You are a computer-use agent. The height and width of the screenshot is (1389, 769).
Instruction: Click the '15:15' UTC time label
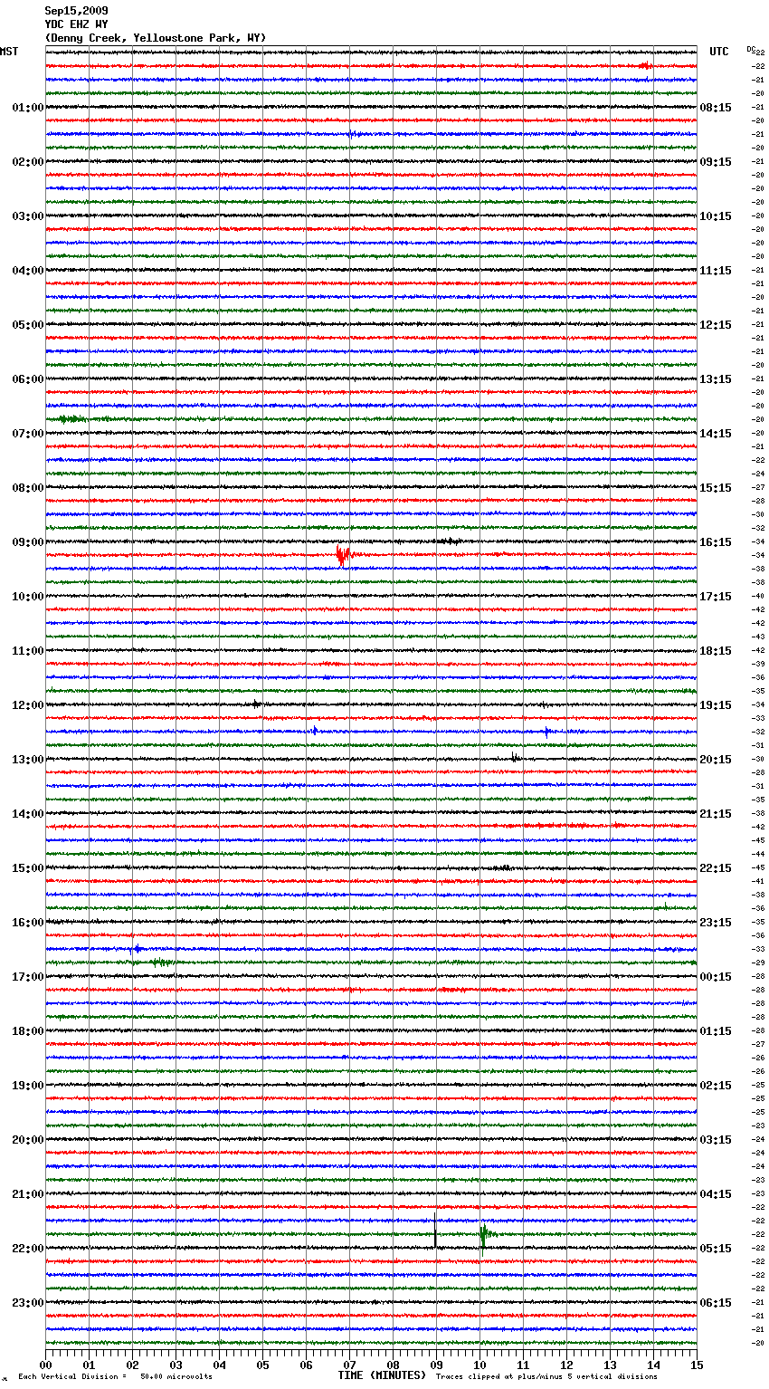tap(716, 488)
